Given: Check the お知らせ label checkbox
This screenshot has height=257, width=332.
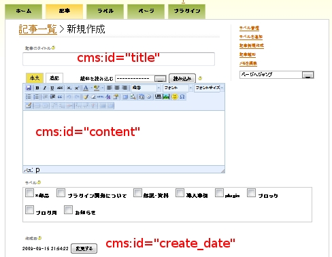Looking at the screenshot, I should tap(68, 209).
